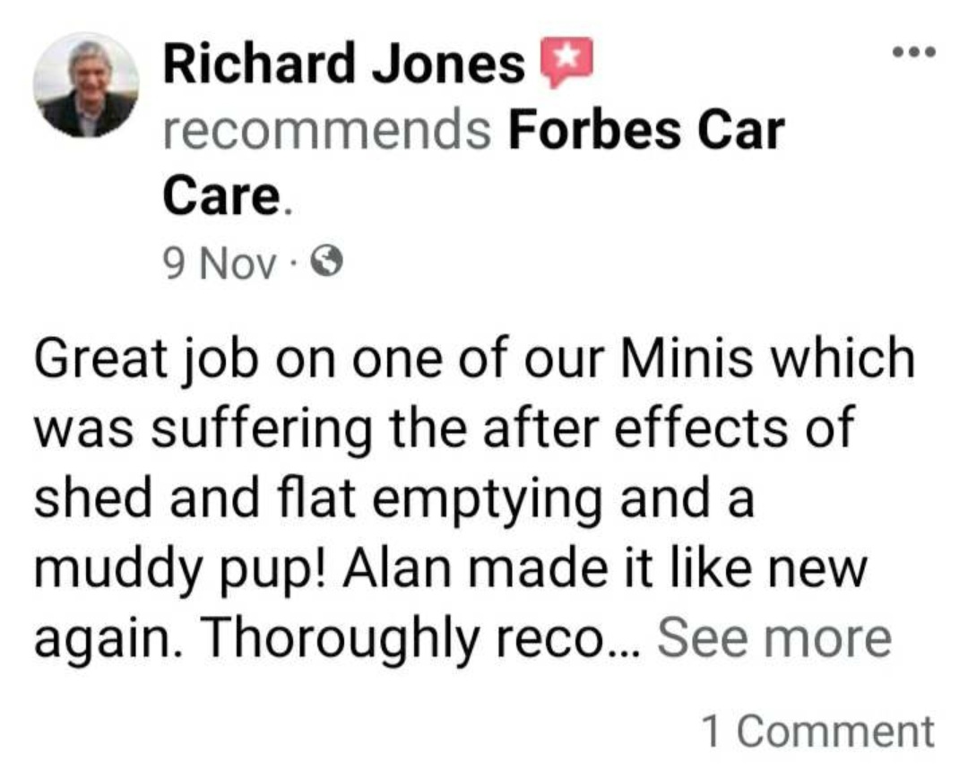The image size is (968, 770).
Task: Click the text line mentioning muddy pup
Action: [450, 571]
